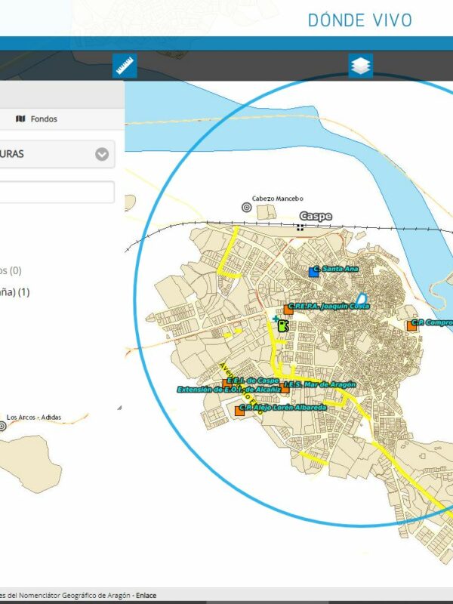Select orange marker of I.E.S. Mar de Aragón

[285, 387]
